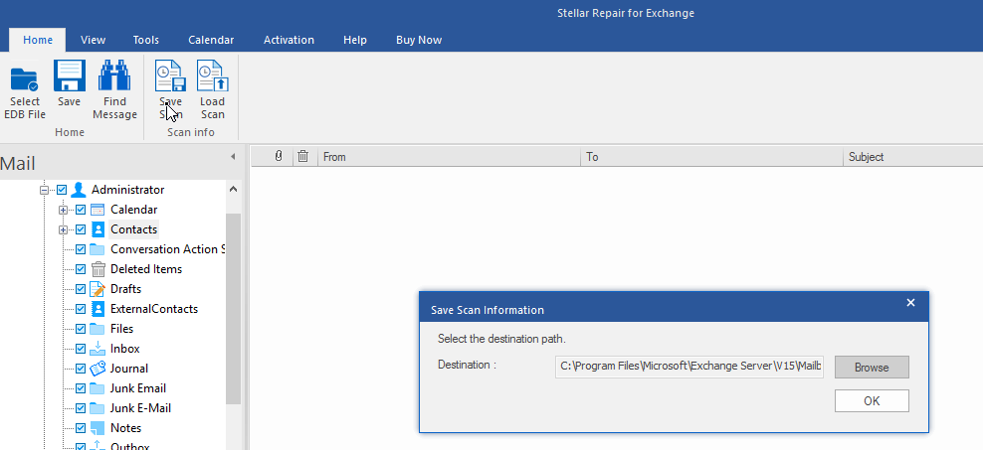Click the Save floppy disk icon
This screenshot has width=983, height=450.
point(69,76)
